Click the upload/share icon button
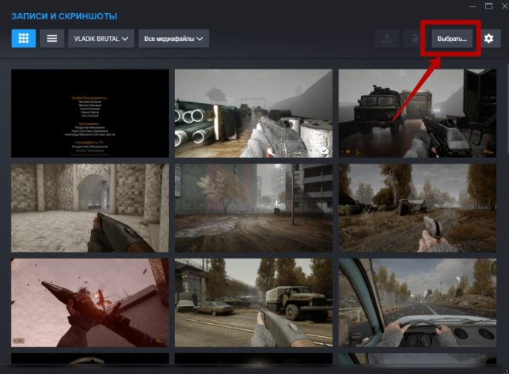Image resolution: width=509 pixels, height=374 pixels. [387, 39]
